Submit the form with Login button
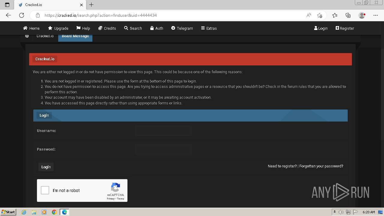The image size is (384, 216). coord(46,167)
